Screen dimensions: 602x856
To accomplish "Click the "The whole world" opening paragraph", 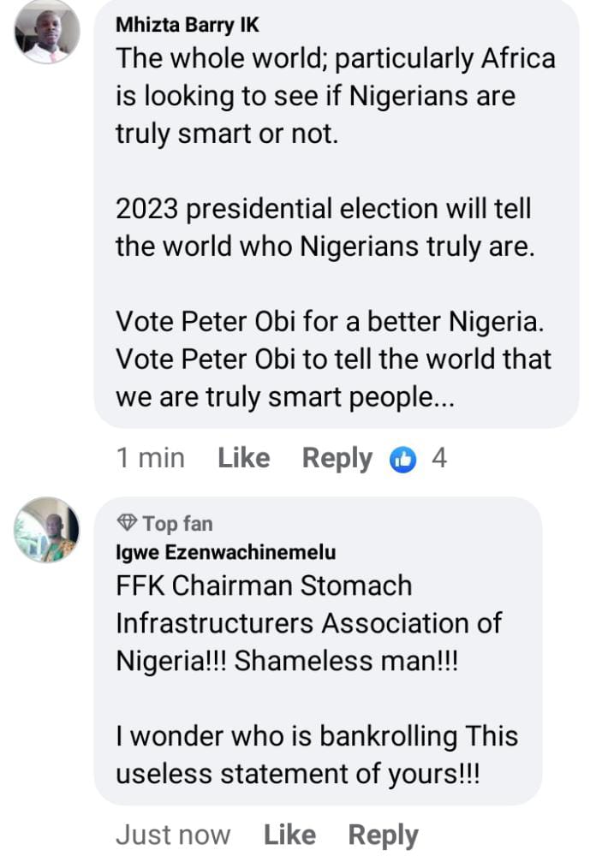I will 335,96.
